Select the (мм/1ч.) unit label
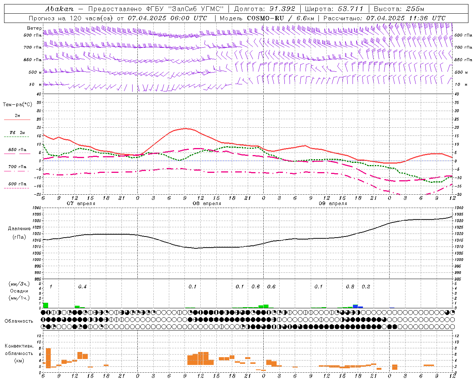The width and height of the screenshot is (474, 379). [x=19, y=298]
